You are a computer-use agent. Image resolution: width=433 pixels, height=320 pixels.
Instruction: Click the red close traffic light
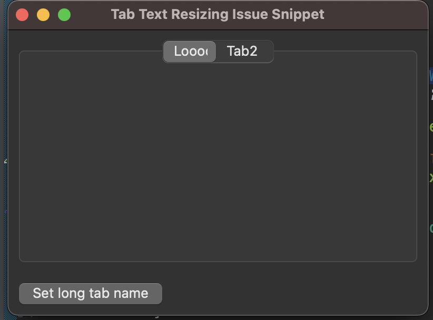22,14
